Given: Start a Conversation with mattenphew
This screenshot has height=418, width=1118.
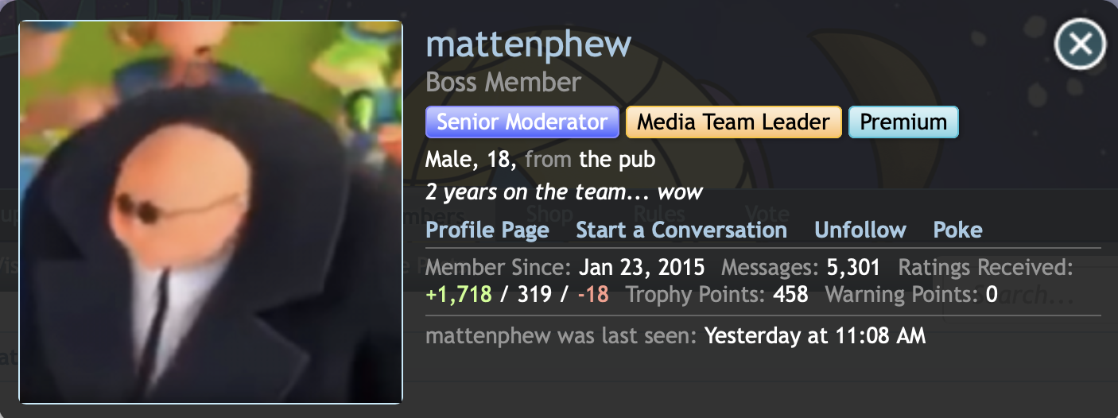Looking at the screenshot, I should tap(681, 230).
